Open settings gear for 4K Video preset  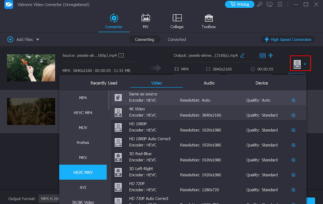[293, 115]
